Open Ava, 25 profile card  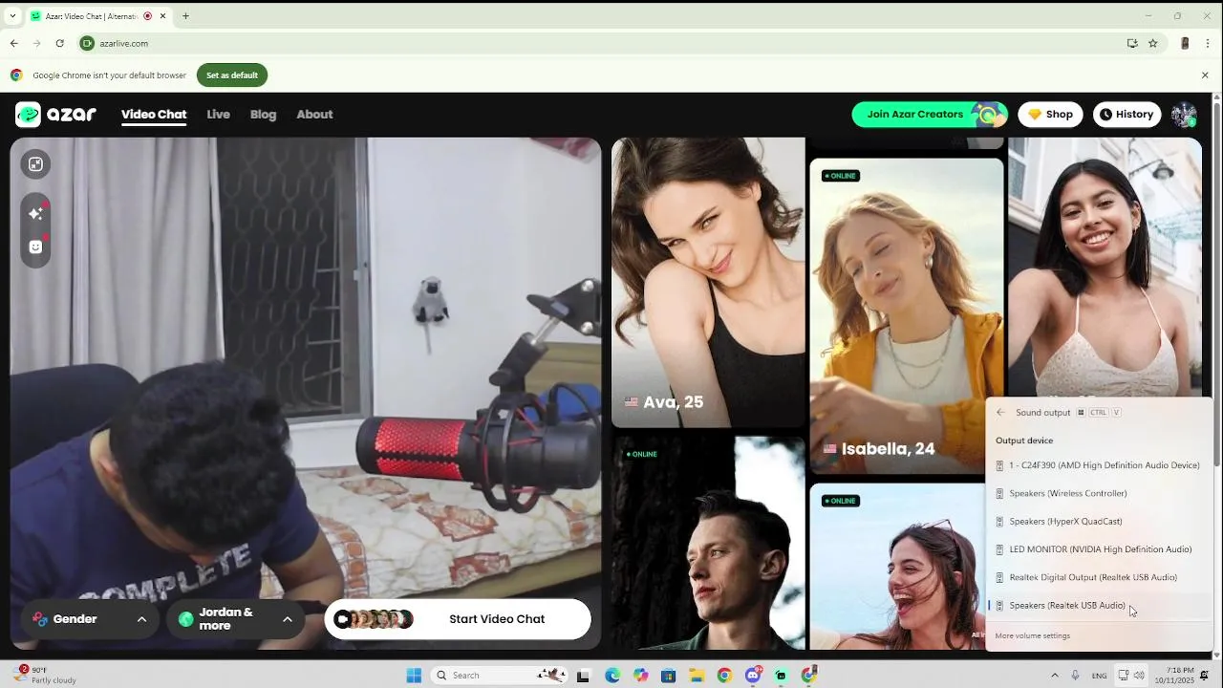[708, 283]
